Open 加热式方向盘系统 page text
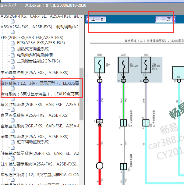Screen dimensions: 184x185 (x=33, y=49)
